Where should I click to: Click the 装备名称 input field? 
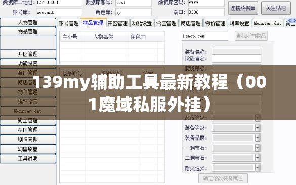pyautogui.click(x=236, y=51)
